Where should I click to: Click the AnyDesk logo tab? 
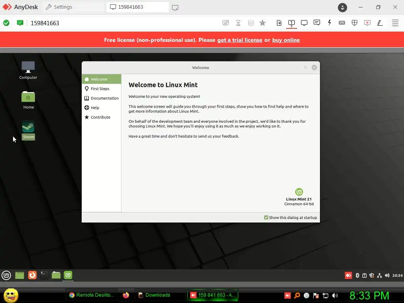coord(20,7)
